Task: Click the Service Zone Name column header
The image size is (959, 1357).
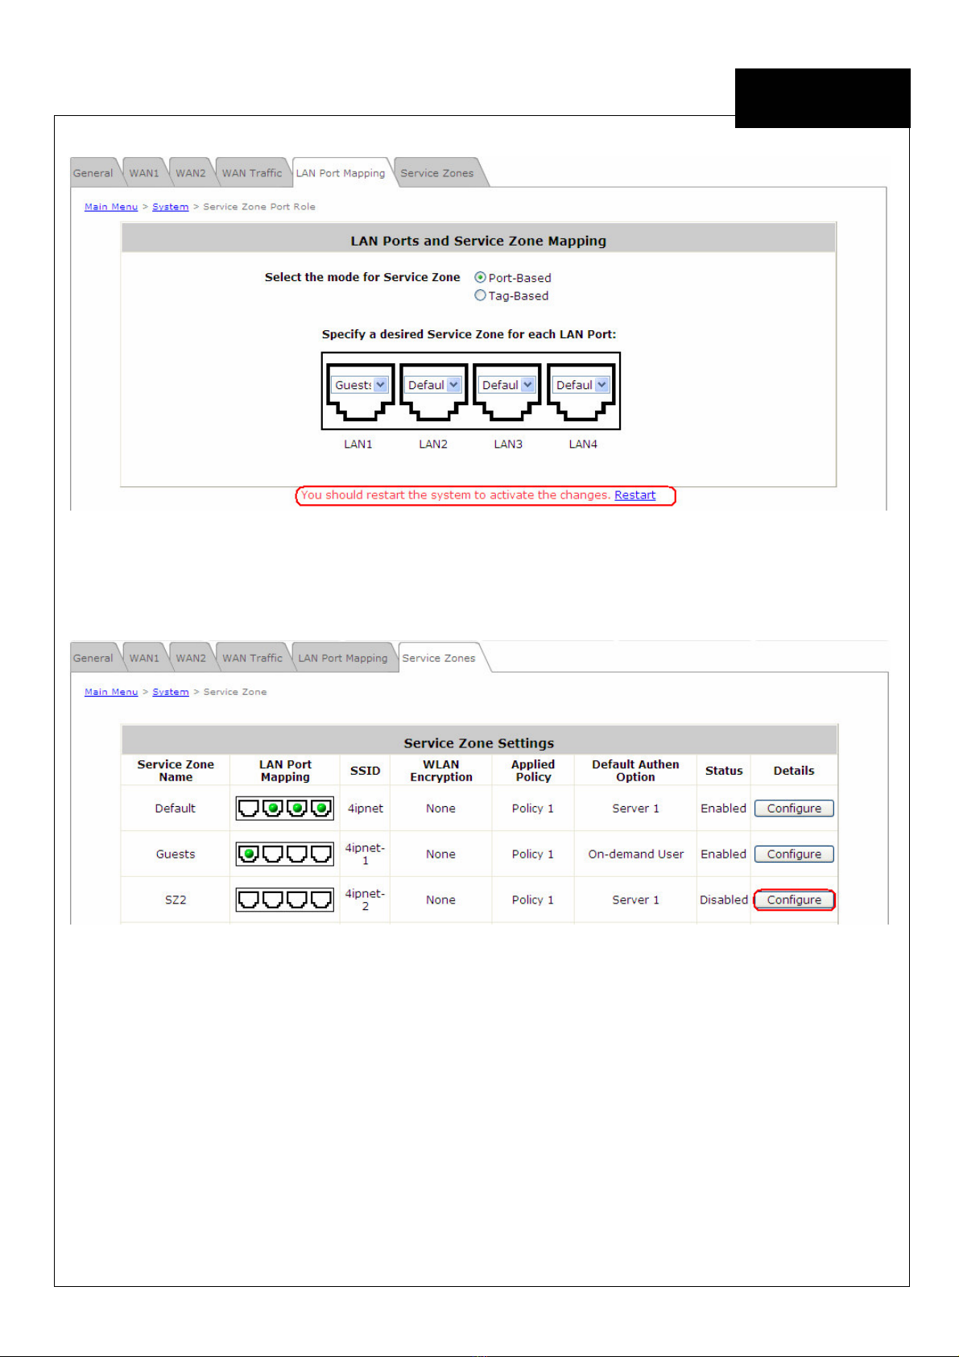Action: [x=176, y=771]
